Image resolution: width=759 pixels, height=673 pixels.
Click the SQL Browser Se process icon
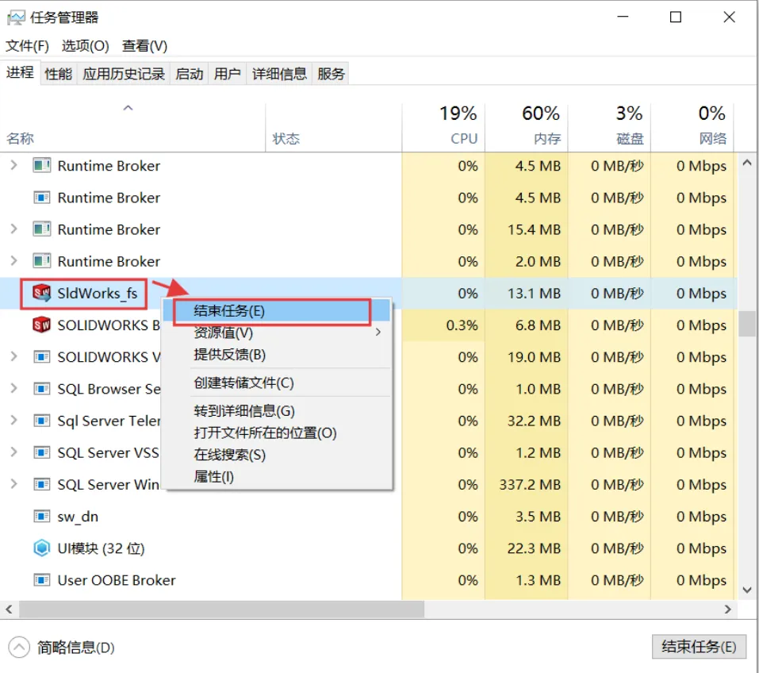[41, 389]
